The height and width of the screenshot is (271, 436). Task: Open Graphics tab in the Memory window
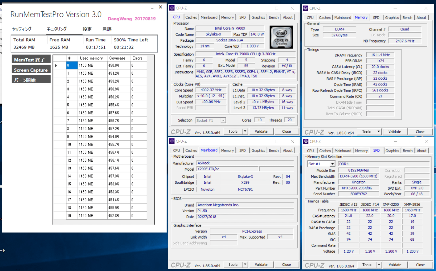tap(392, 18)
